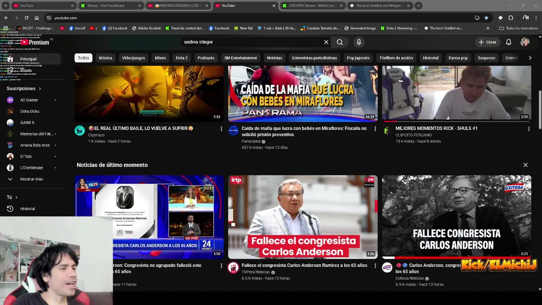The image size is (542, 305).
Task: Dismiss Noticias de último momento section
Action: point(525,165)
